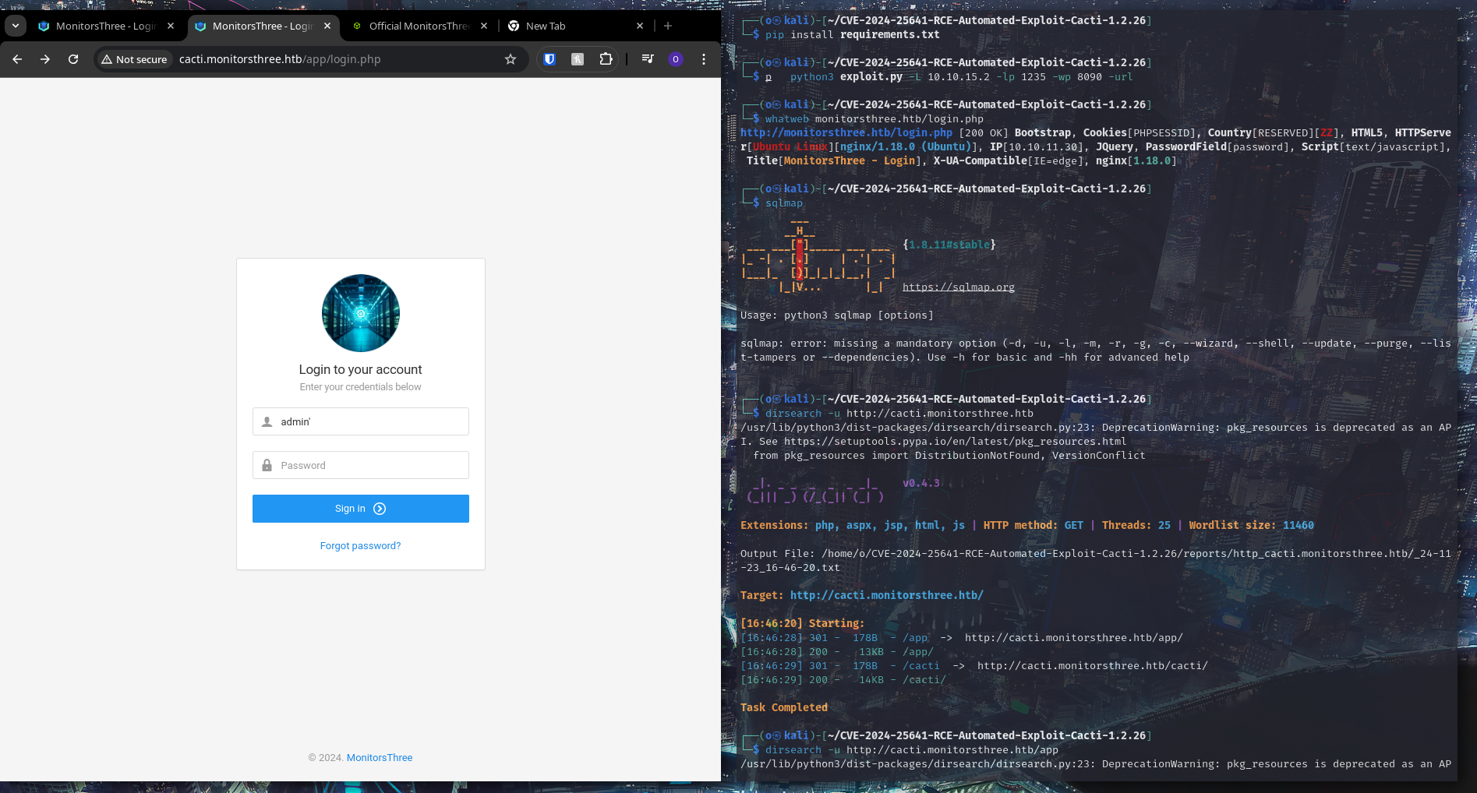The height and width of the screenshot is (793, 1477).
Task: Open the media controls icon
Action: (x=648, y=59)
